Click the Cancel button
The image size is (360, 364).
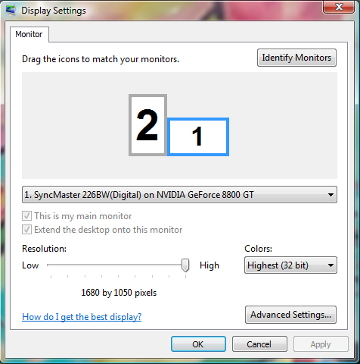point(259,344)
